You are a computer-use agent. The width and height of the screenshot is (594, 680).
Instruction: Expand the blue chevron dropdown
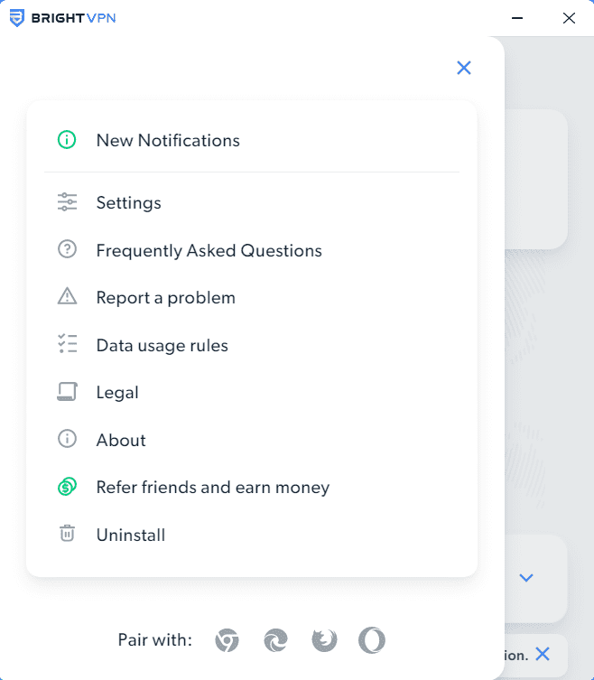coord(527,578)
